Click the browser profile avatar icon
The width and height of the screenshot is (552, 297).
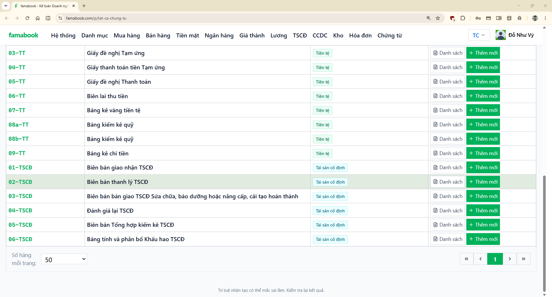[535, 18]
